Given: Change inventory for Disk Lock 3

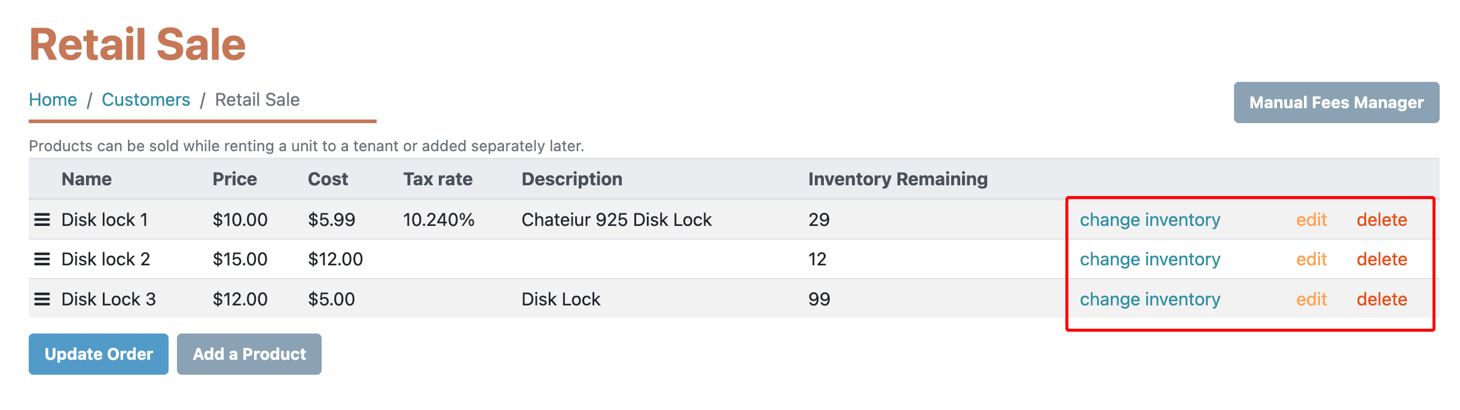Looking at the screenshot, I should (x=1149, y=299).
